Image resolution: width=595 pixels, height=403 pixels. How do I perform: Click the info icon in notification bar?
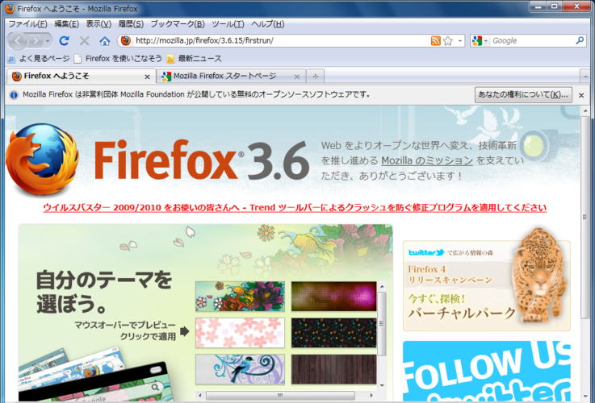pyautogui.click(x=14, y=94)
